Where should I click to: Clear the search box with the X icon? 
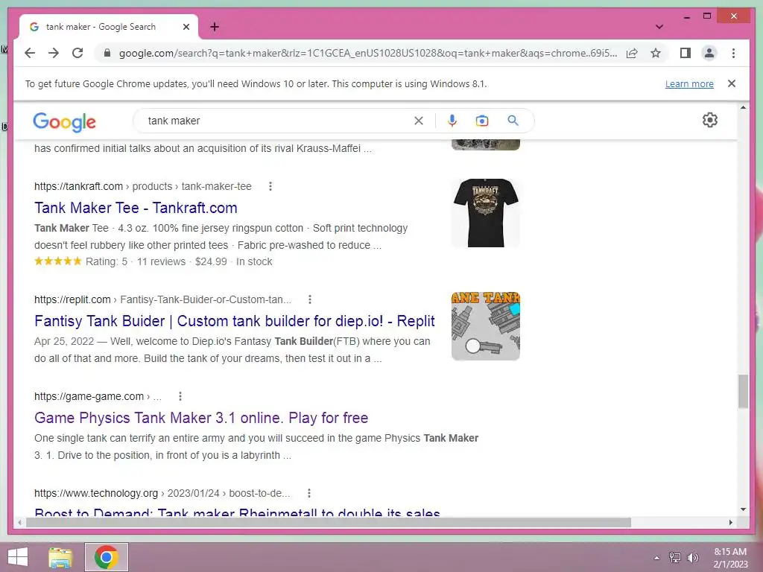(419, 121)
